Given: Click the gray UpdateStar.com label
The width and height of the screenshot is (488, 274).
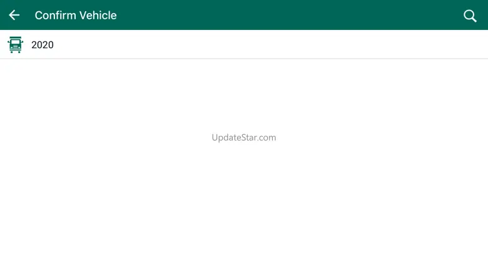Looking at the screenshot, I should click(244, 137).
